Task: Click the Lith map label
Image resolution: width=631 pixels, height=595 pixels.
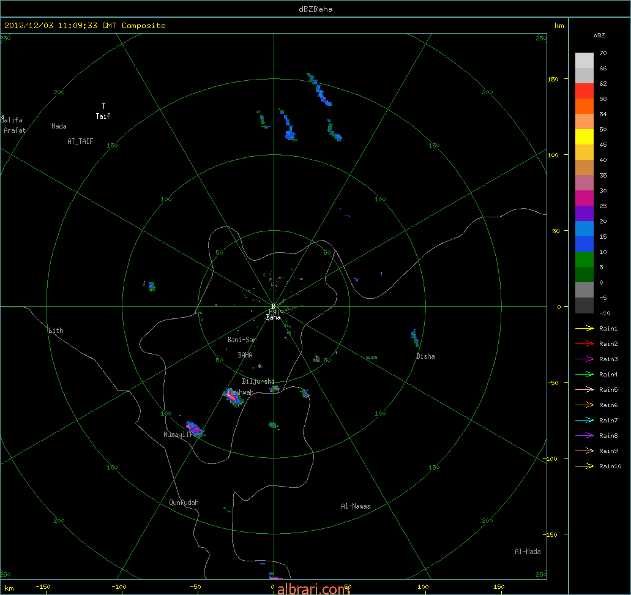Action: 56,331
